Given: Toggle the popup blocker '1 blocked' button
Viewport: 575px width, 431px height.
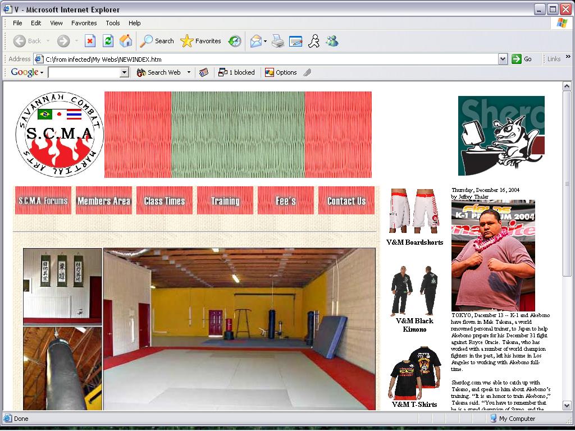Looking at the screenshot, I should 236,72.
